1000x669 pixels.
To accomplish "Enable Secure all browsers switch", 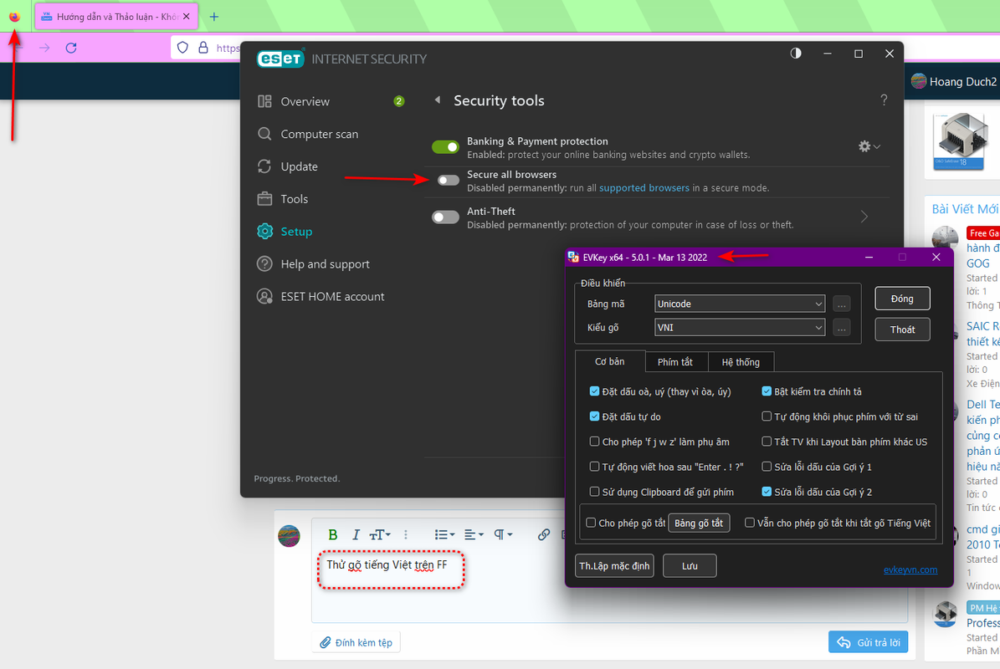I will tap(449, 181).
